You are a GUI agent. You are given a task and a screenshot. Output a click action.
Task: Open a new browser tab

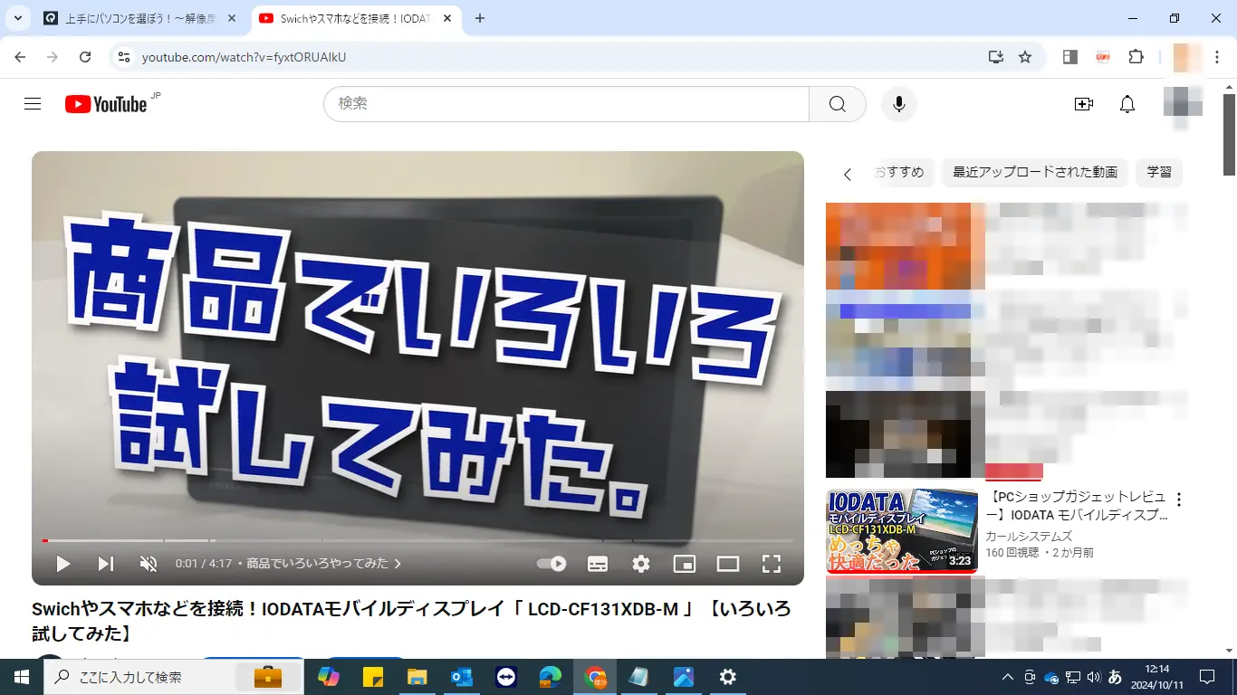click(480, 18)
